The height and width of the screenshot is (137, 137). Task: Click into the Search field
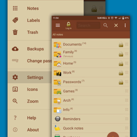(x=88, y=25)
